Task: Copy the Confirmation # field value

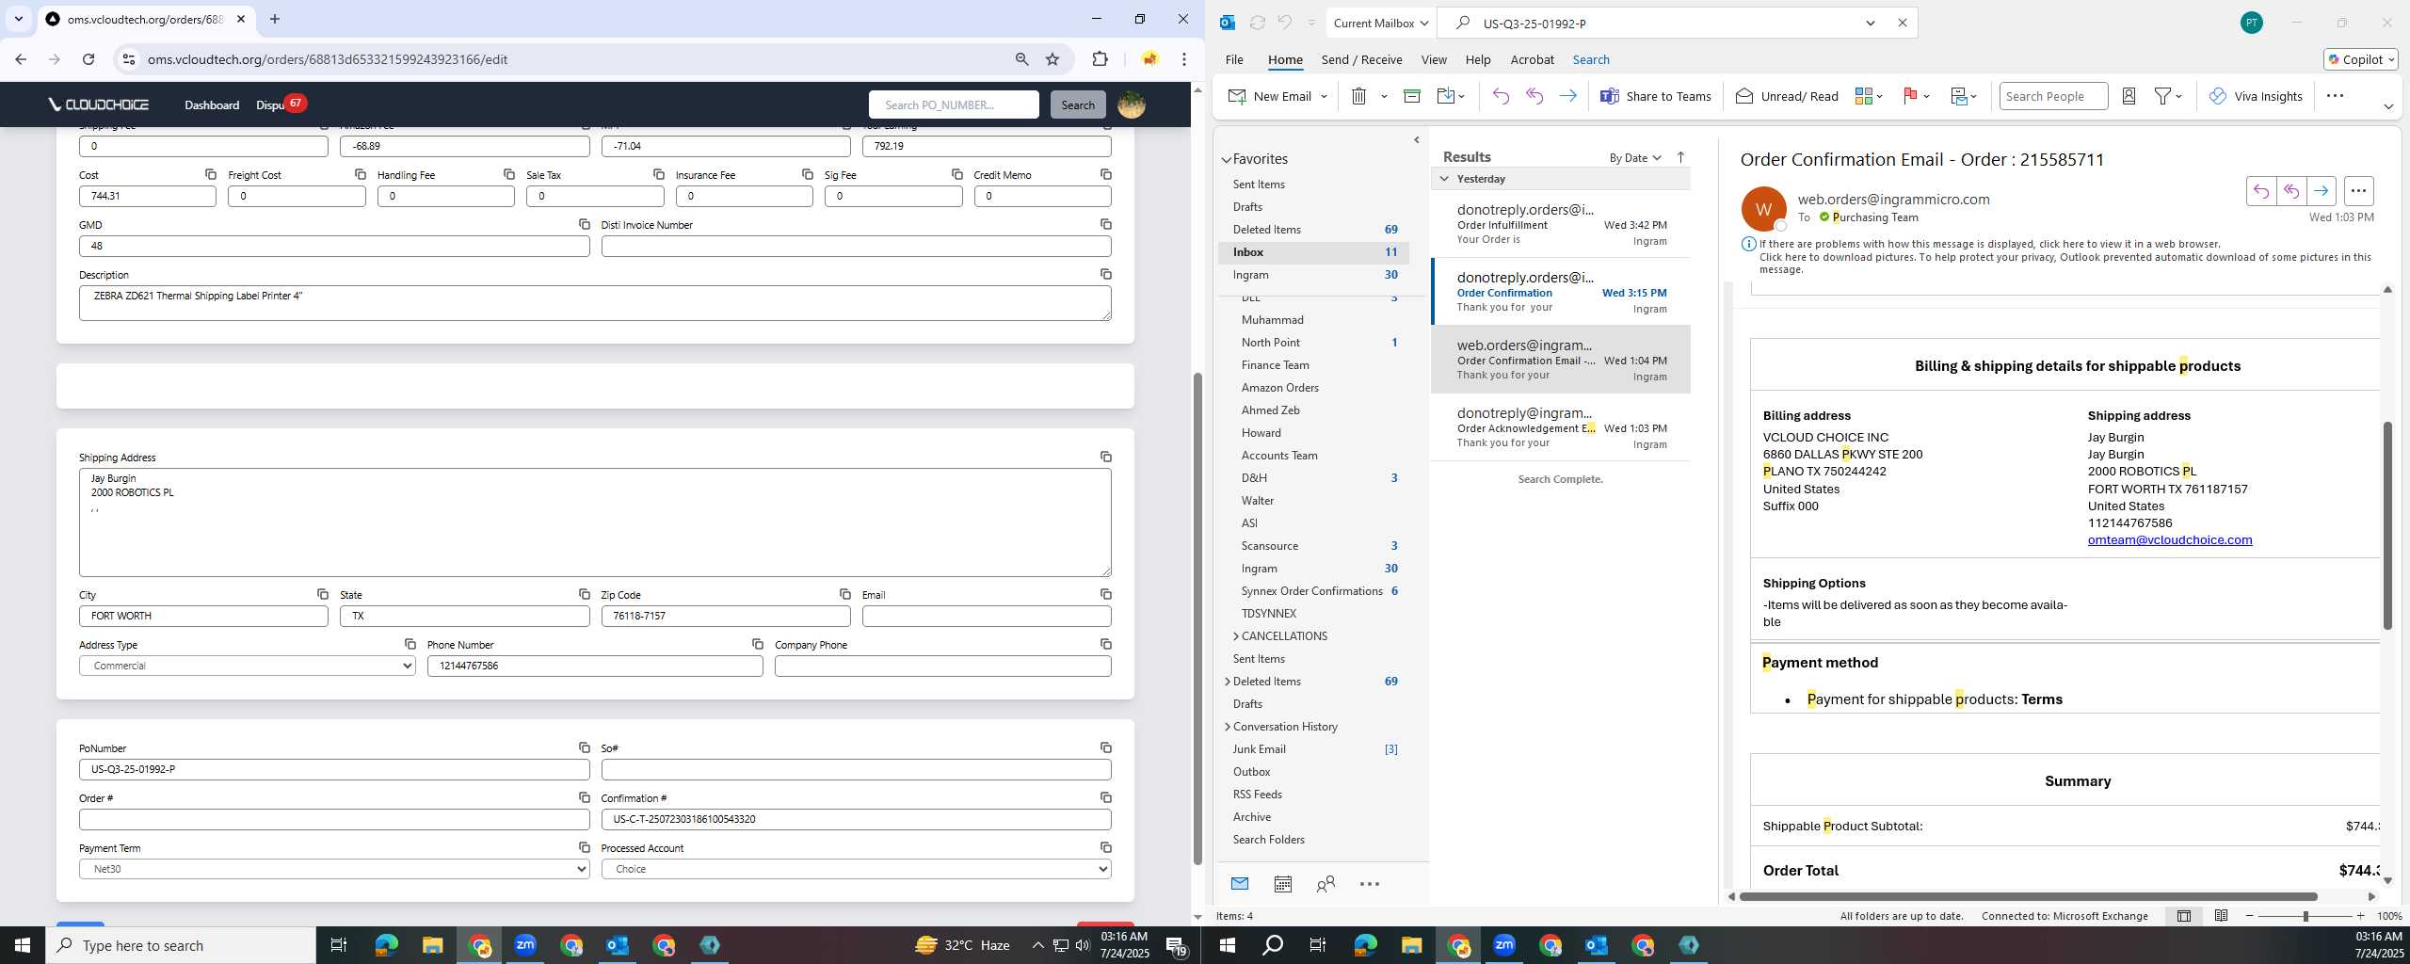Action: (x=1105, y=797)
